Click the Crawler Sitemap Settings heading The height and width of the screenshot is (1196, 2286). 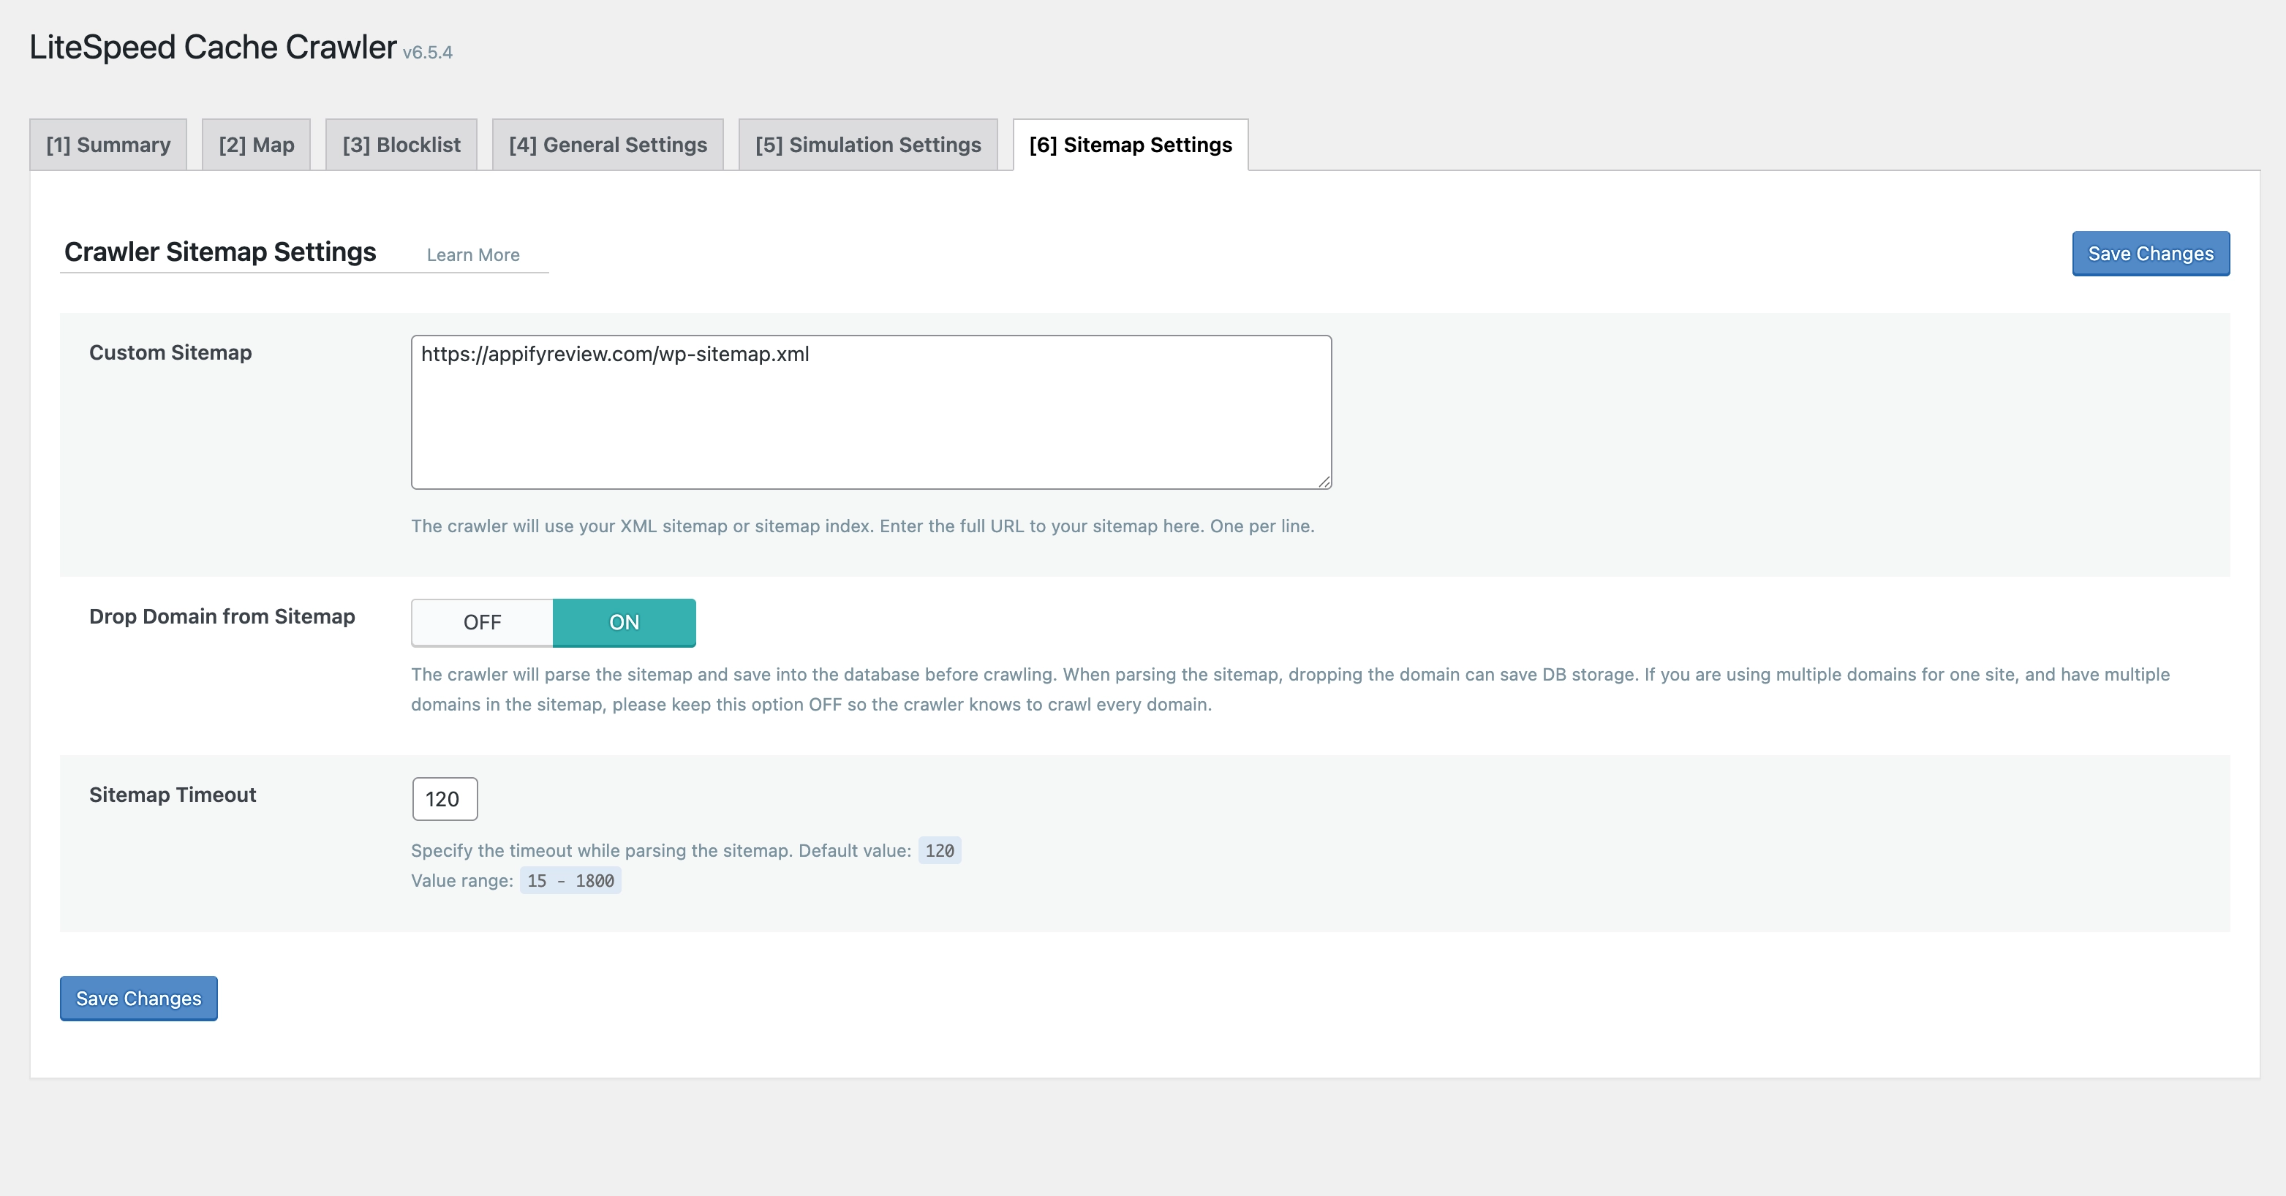coord(220,252)
